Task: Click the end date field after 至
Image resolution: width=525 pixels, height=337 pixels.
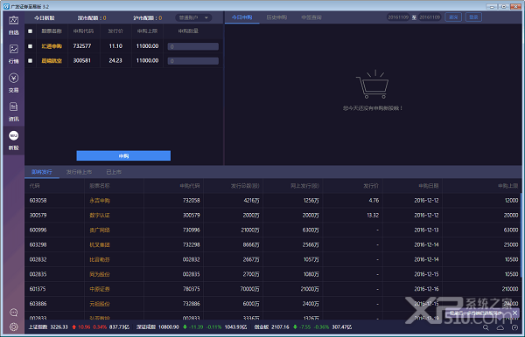Action: click(430, 17)
